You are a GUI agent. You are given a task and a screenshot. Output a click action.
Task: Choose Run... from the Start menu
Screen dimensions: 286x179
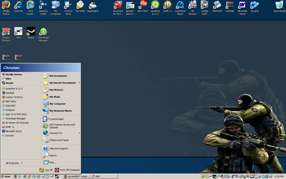[x=61, y=162]
